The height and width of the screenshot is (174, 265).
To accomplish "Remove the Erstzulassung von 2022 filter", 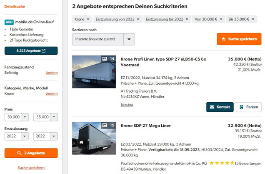I will [x=138, y=19].
